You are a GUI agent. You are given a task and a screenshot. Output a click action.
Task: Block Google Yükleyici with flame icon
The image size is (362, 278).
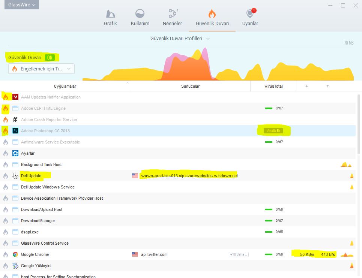click(6, 266)
